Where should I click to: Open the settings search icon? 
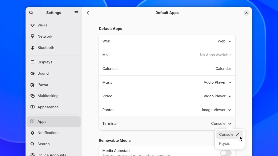[x=31, y=13]
